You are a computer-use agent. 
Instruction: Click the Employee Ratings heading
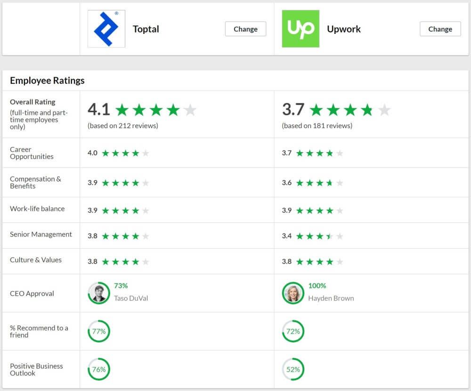click(x=47, y=81)
